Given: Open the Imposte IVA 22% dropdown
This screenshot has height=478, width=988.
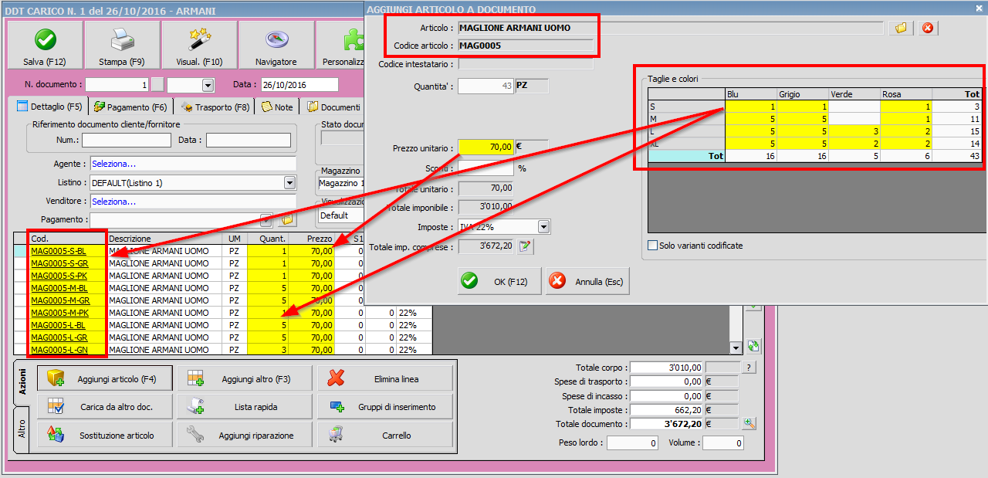Looking at the screenshot, I should click(543, 226).
